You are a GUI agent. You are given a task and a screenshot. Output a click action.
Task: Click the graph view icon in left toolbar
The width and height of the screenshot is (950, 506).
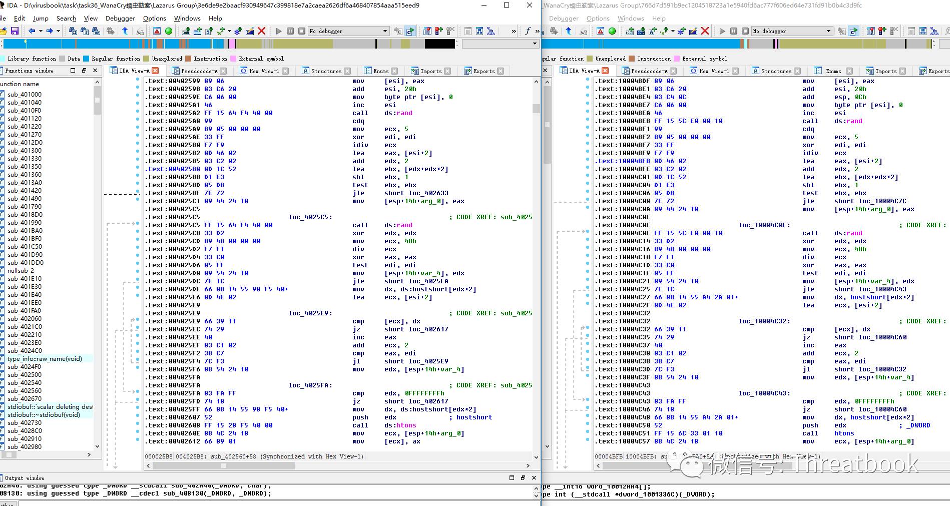click(x=480, y=31)
